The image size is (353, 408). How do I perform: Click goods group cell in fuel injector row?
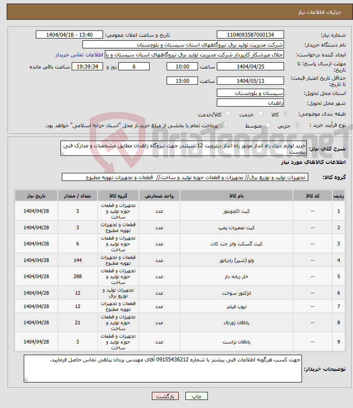[x=118, y=293]
